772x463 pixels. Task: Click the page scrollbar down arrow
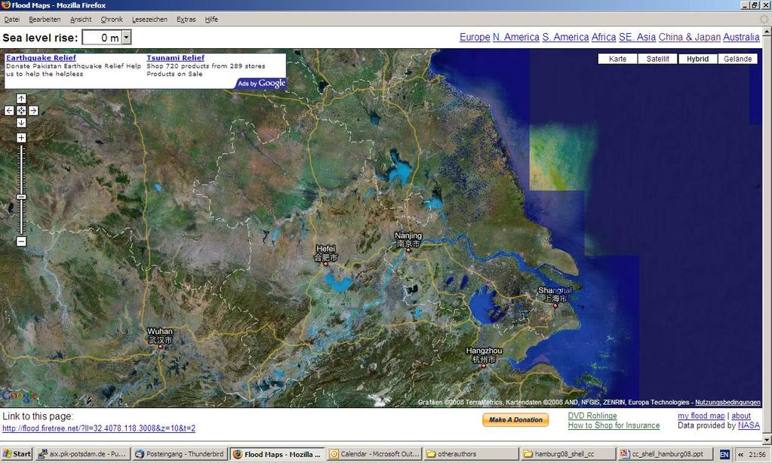(x=767, y=440)
